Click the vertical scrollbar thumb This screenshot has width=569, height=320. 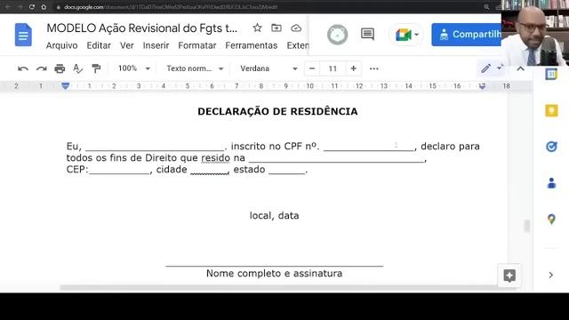click(x=527, y=225)
